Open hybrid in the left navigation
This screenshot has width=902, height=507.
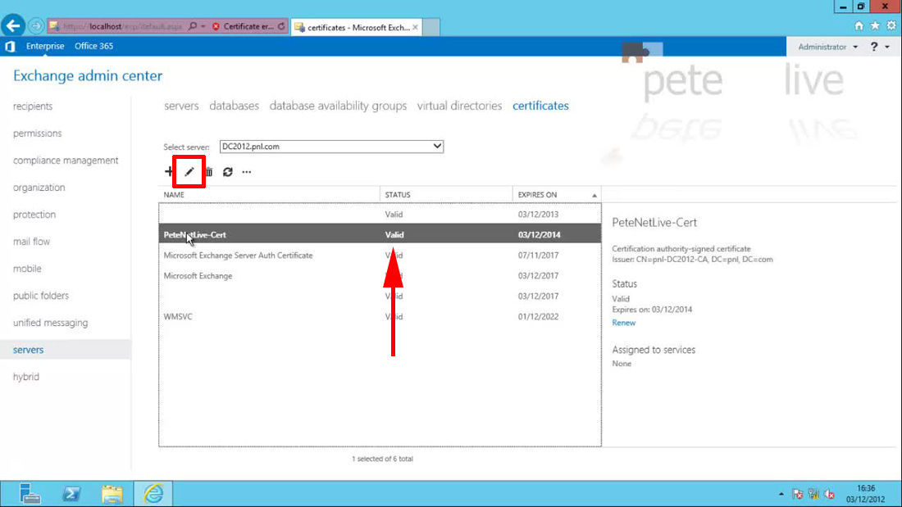pos(26,377)
